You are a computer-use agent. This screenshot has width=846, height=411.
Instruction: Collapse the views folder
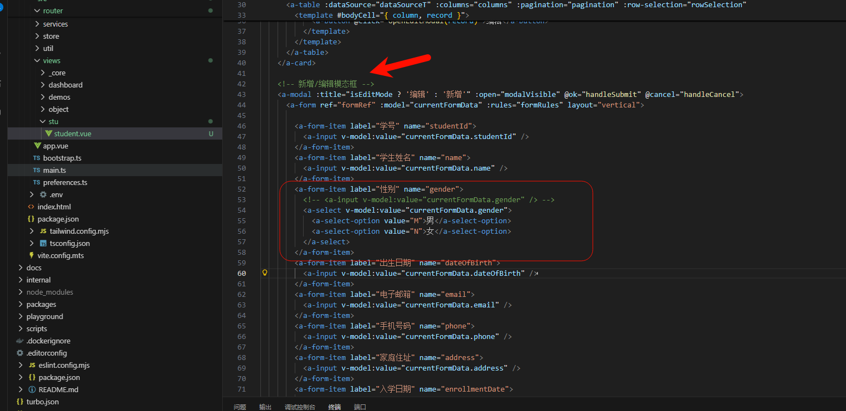point(37,60)
